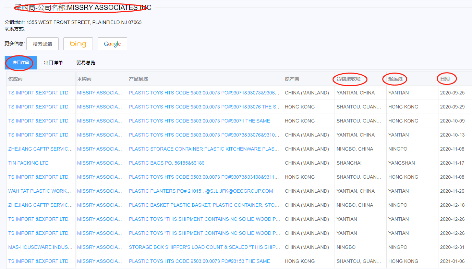Open supplier TIN PACKING LTD link

click(x=28, y=163)
